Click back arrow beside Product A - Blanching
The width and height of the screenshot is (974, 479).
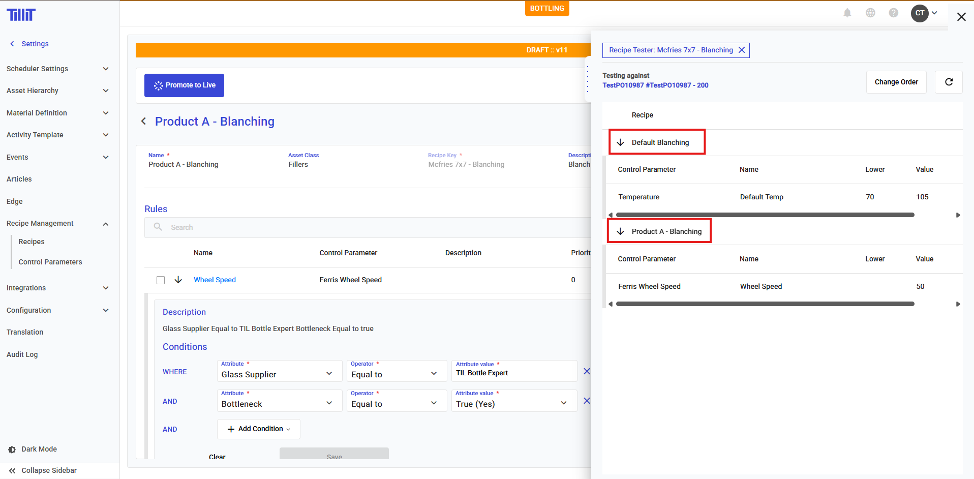click(144, 121)
